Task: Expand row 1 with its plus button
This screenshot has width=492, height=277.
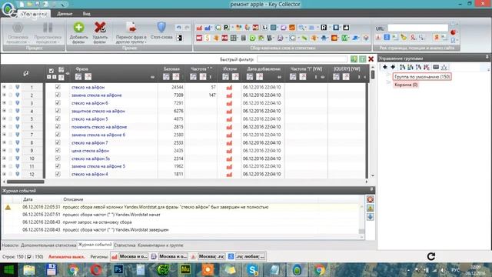Action: (5, 87)
